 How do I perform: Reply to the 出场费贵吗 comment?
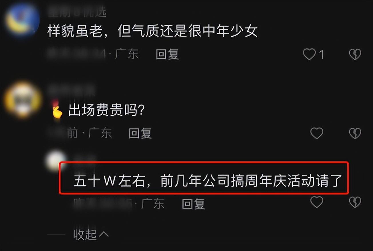pyautogui.click(x=140, y=133)
